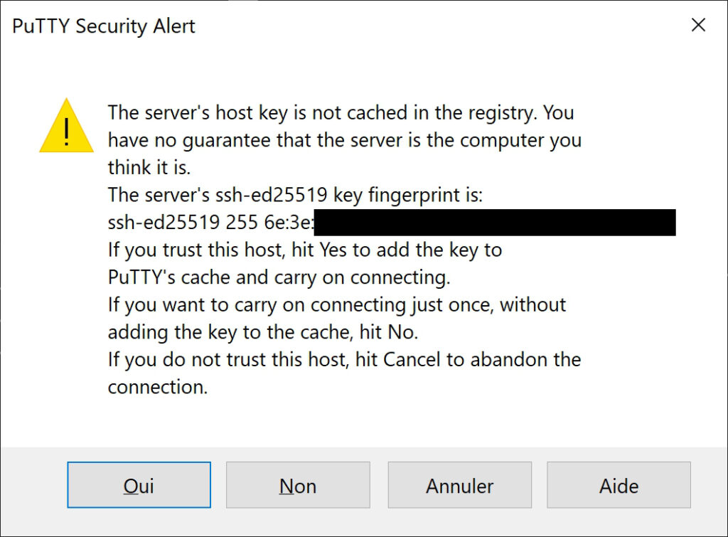Click the yellow warning triangle icon
The height and width of the screenshot is (537, 728).
click(x=66, y=126)
